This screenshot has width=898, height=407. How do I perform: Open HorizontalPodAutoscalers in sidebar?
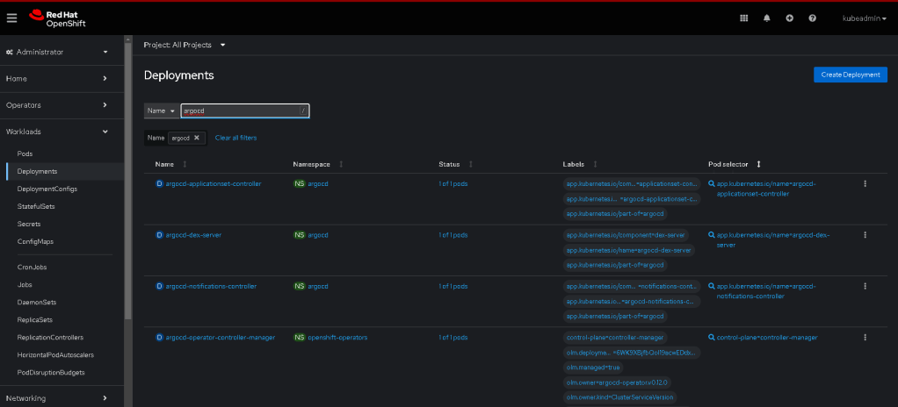55,355
